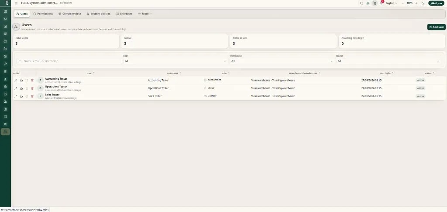Click the Arabic administrator profile button

pyautogui.click(x=436, y=3)
